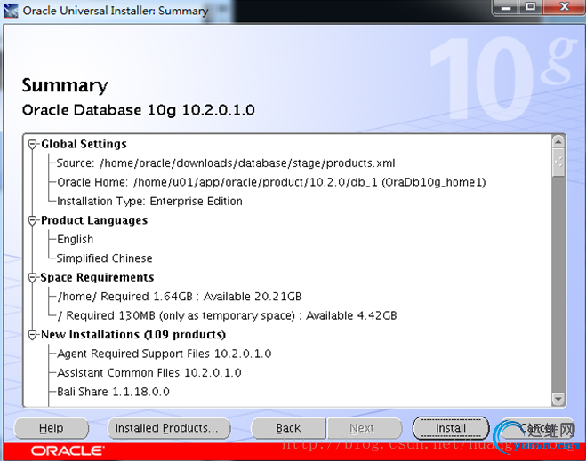Go to the previous step with Back
This screenshot has width=586, height=461.
point(288,428)
